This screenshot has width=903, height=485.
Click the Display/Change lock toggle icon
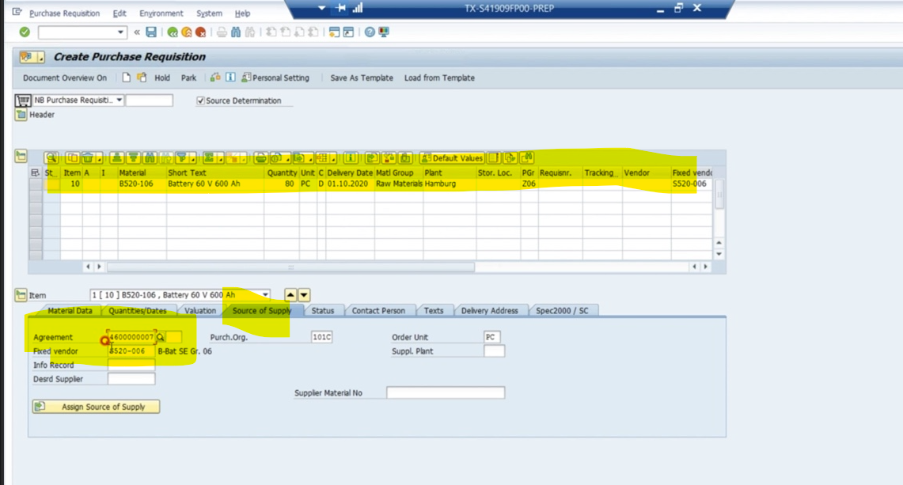tap(215, 78)
